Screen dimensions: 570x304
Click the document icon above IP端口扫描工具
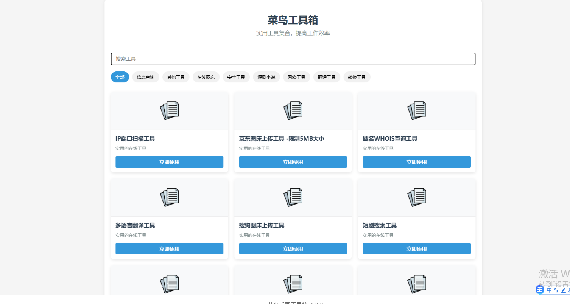point(170,111)
